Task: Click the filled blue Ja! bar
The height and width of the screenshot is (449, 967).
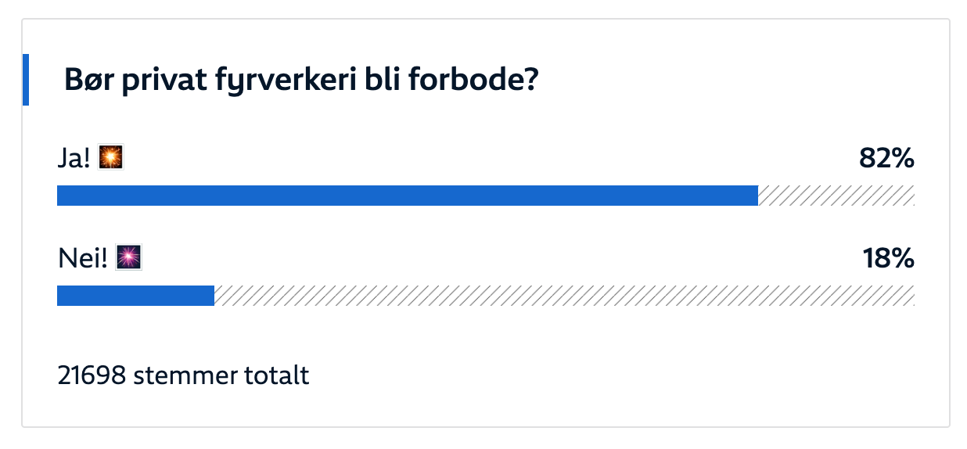Action: pyautogui.click(x=408, y=196)
